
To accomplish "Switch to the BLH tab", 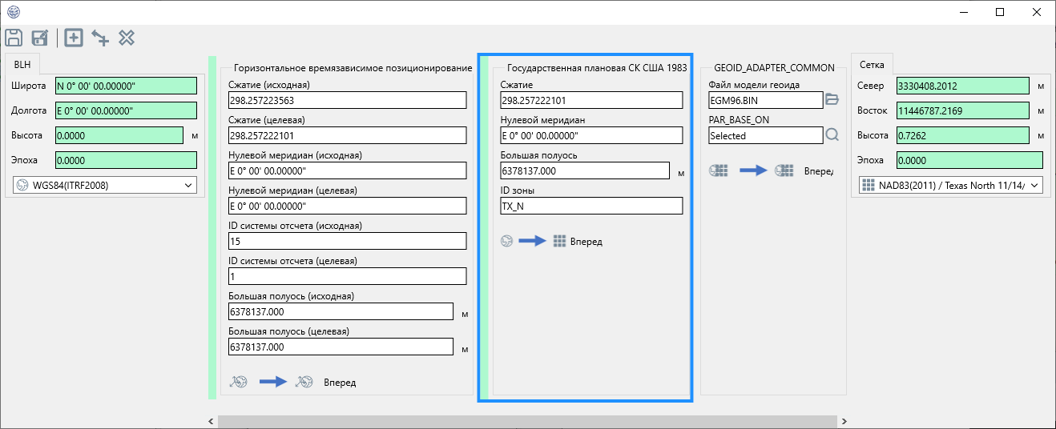I will click(x=22, y=66).
